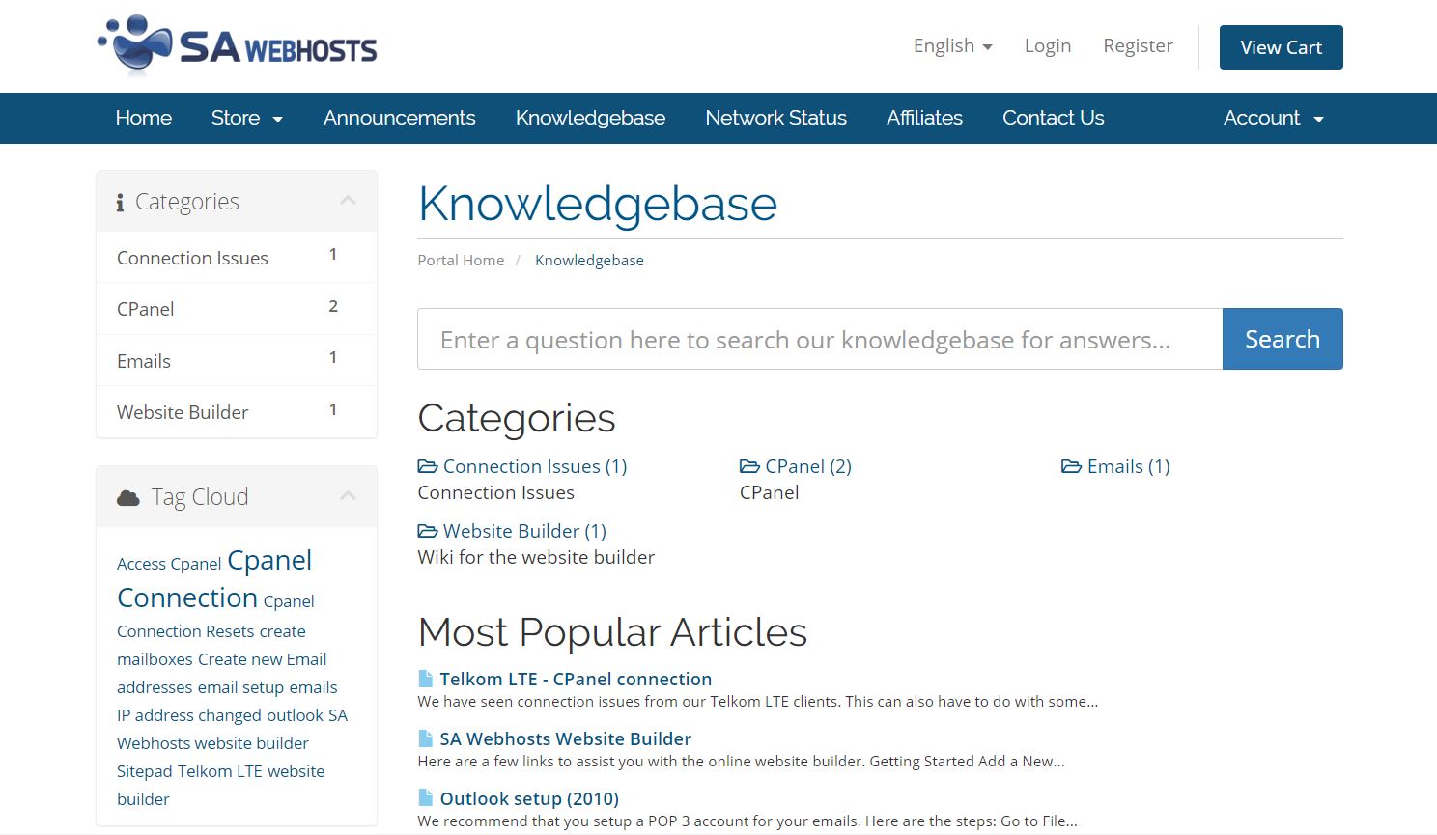Select Website Builder in sidebar categories
Image resolution: width=1437 pixels, height=835 pixels.
(x=237, y=412)
